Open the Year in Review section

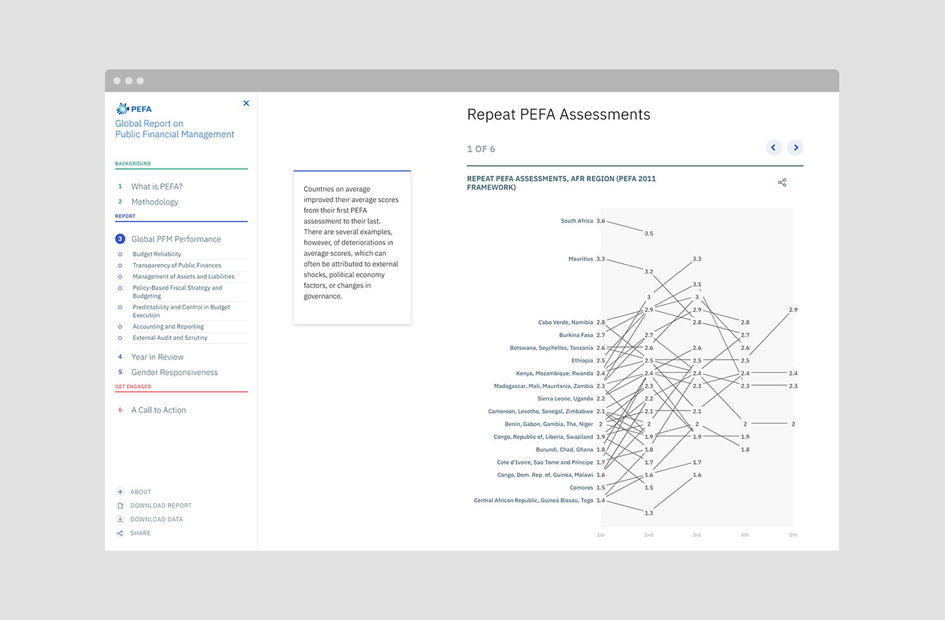pos(157,357)
